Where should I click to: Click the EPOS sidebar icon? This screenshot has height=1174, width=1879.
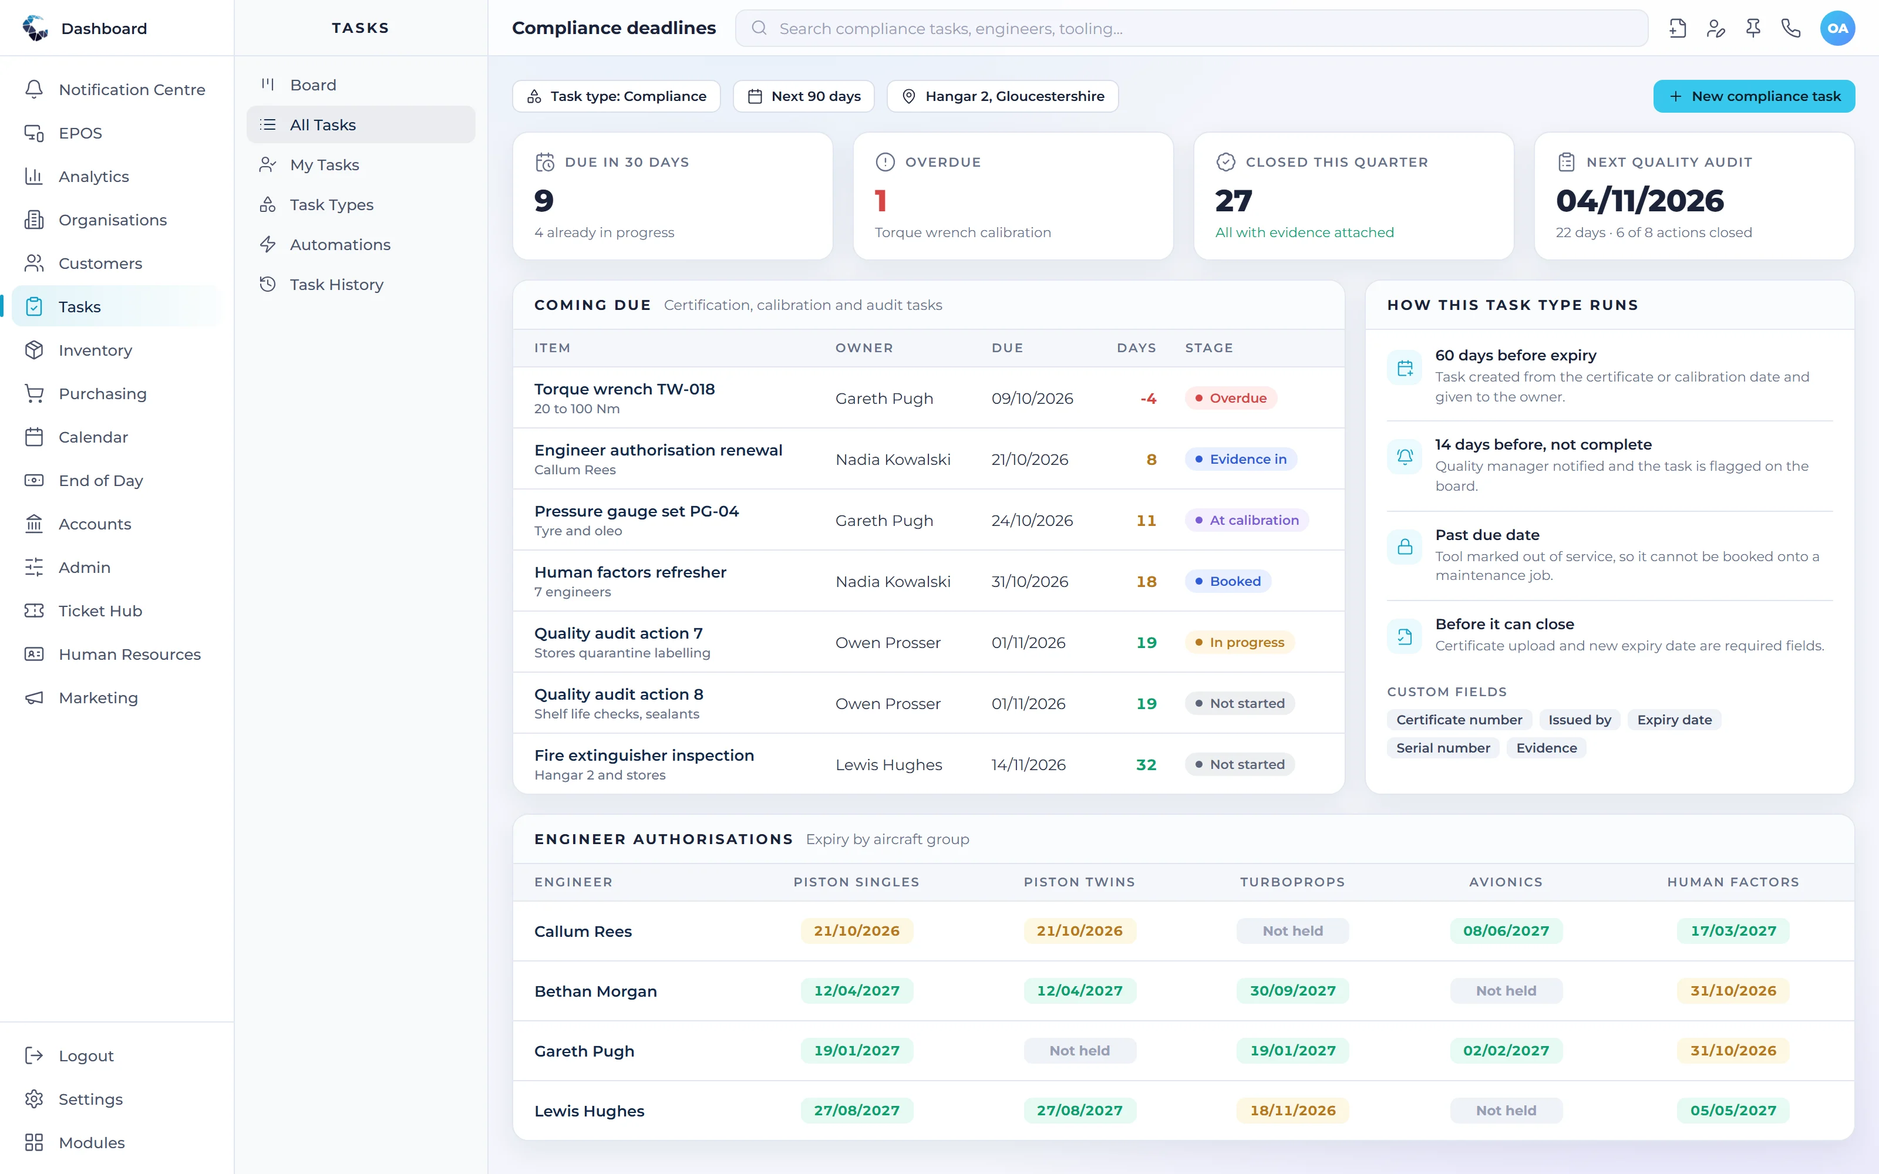33,133
